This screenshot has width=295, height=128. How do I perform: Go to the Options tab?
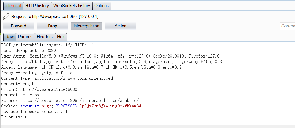pyautogui.click(x=101, y=6)
